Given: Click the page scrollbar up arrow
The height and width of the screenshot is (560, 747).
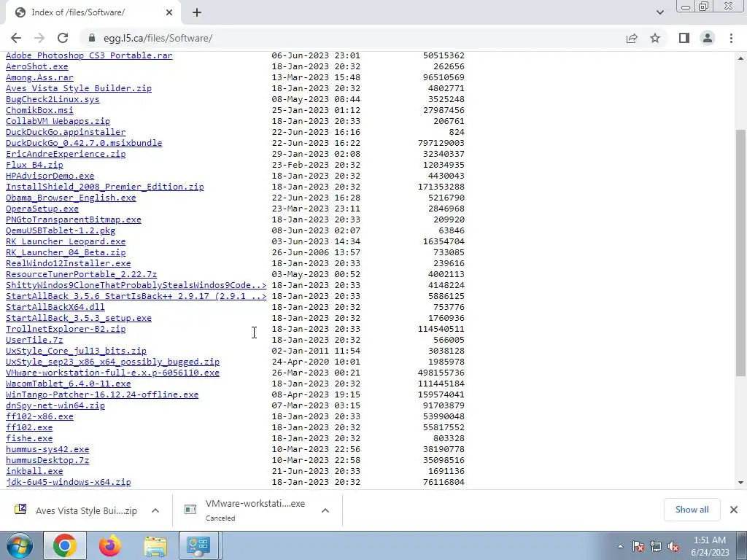Looking at the screenshot, I should coord(741,58).
